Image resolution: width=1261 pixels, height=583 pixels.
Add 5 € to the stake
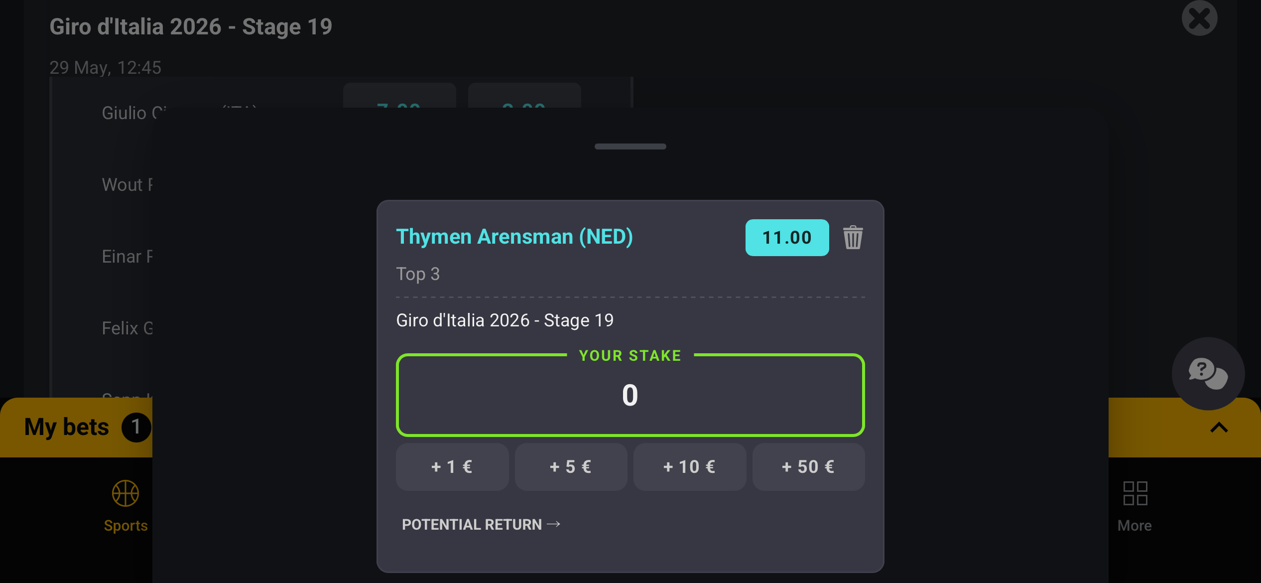coord(571,467)
